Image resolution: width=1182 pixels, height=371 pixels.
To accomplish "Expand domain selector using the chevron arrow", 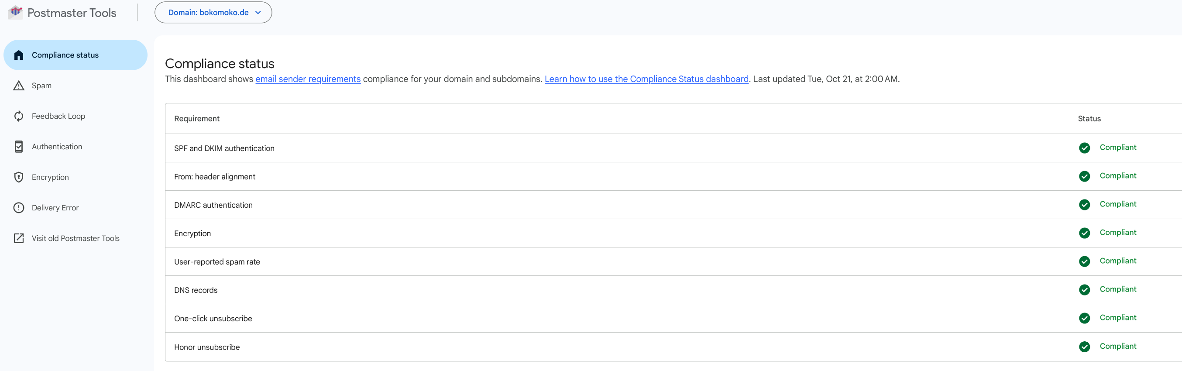I will [x=258, y=12].
